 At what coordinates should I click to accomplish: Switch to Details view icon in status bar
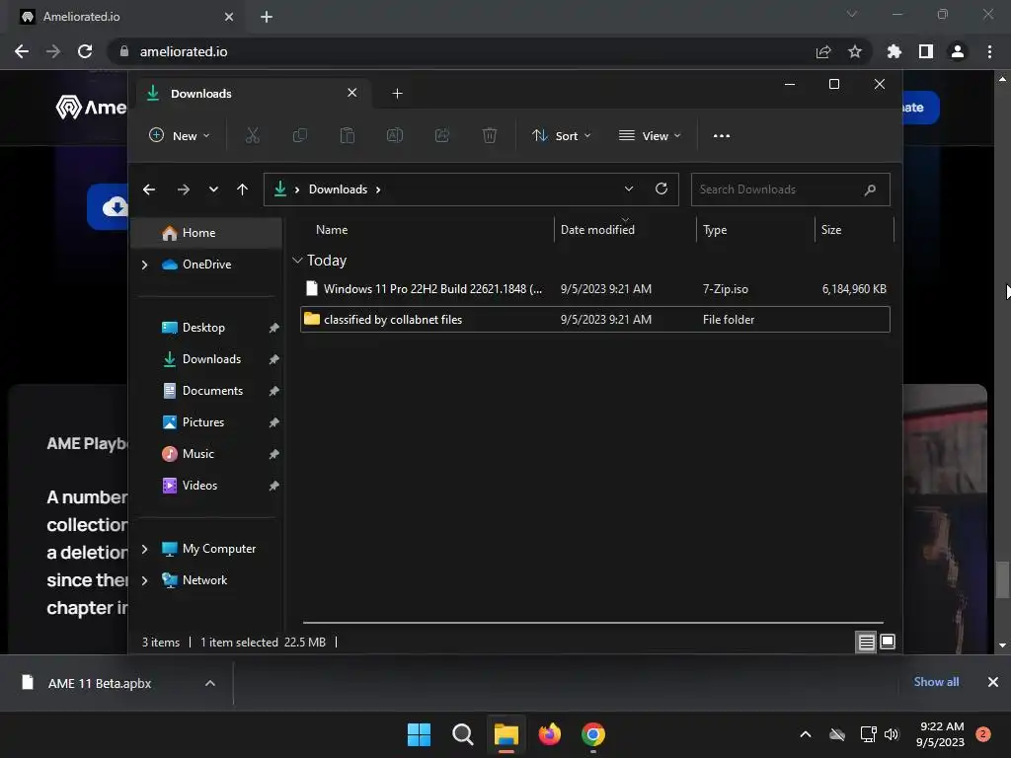(866, 642)
